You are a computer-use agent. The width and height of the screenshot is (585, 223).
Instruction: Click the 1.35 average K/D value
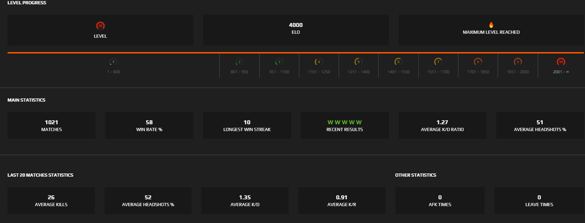pos(245,197)
